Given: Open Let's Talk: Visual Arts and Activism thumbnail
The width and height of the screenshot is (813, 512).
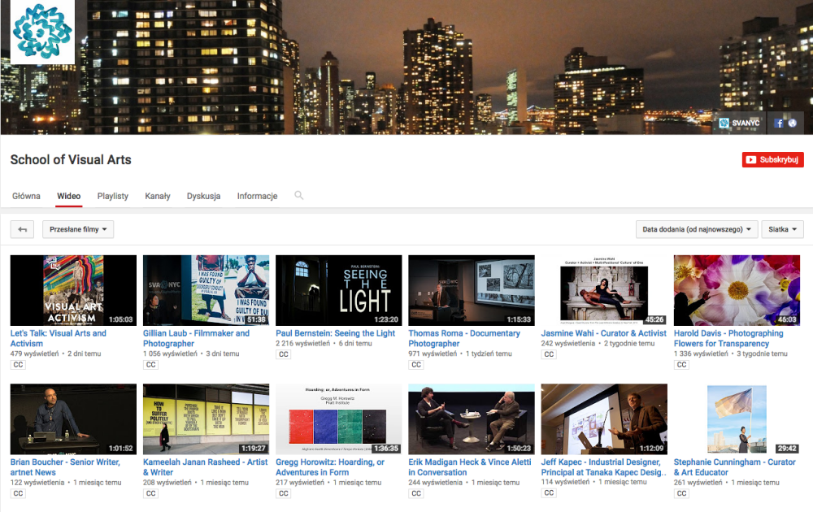Looking at the screenshot, I should (x=74, y=290).
